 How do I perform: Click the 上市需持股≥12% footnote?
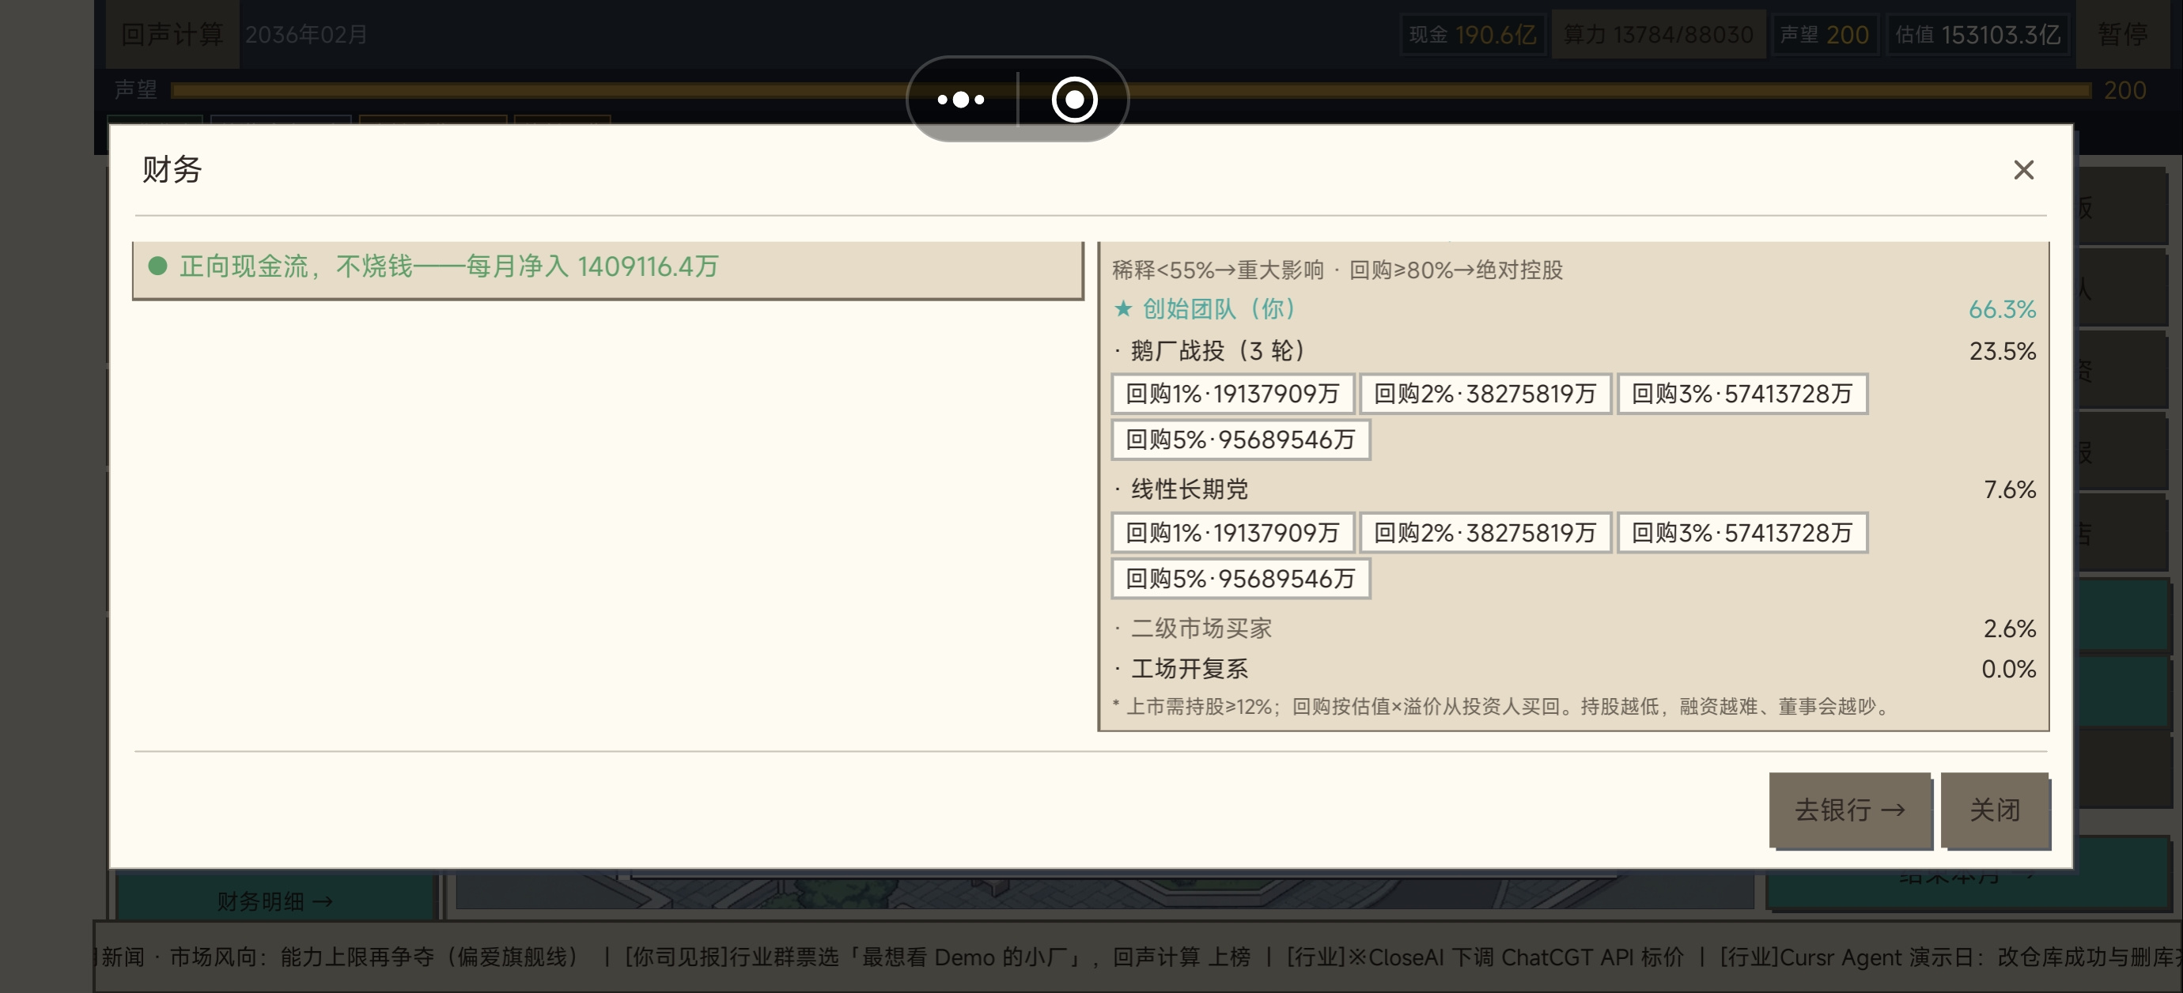(x=1500, y=706)
